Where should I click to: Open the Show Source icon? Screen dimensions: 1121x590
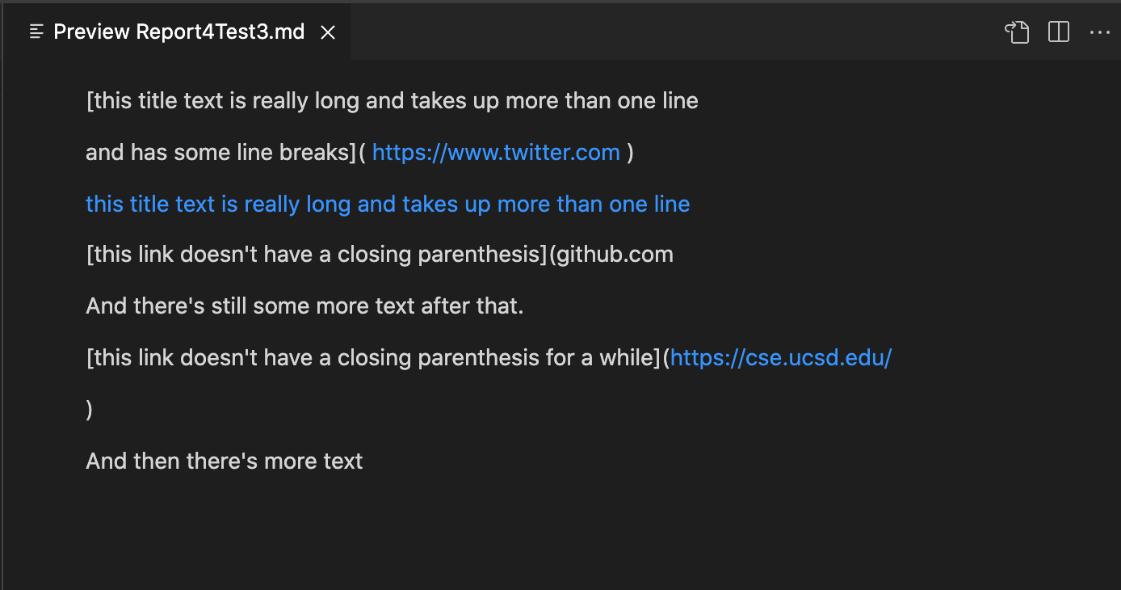pos(1017,32)
